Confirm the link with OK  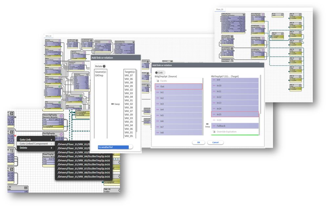tap(198, 143)
